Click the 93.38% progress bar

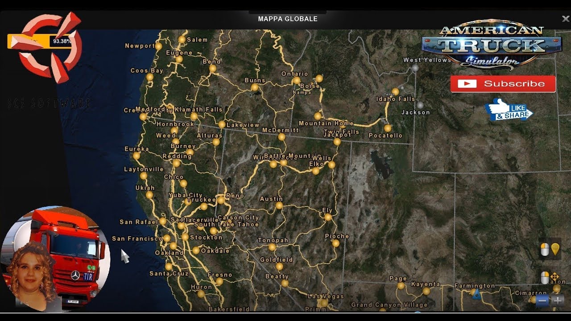41,41
